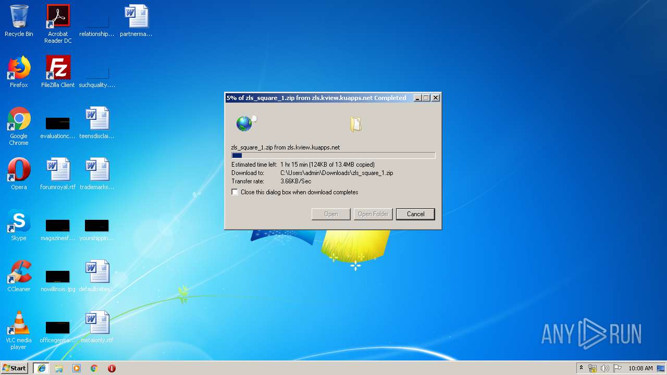Image resolution: width=667 pixels, height=375 pixels.
Task: Launch Google Chrome desktop shortcut
Action: pos(19,126)
